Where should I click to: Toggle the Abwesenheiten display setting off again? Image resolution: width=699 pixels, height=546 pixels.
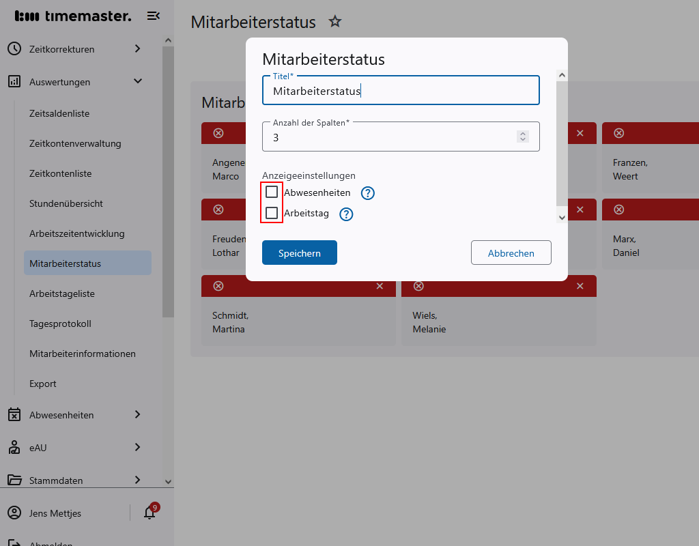pos(270,192)
